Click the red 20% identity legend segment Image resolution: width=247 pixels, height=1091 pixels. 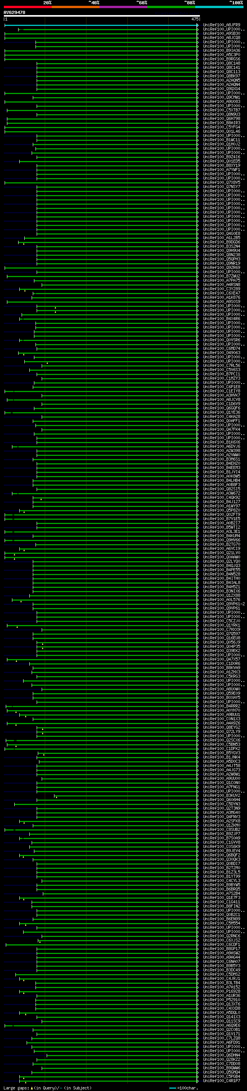27,7
